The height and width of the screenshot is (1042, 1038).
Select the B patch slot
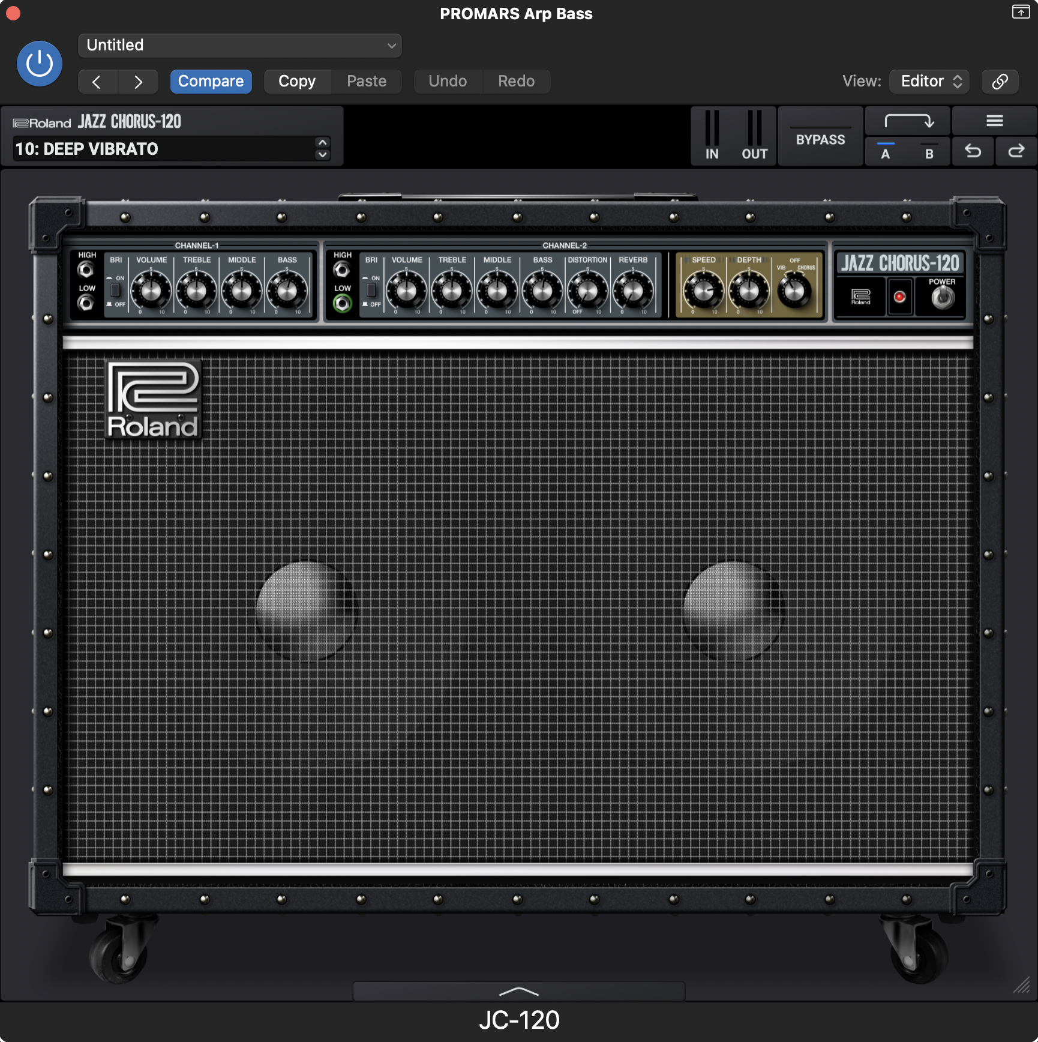pyautogui.click(x=929, y=151)
